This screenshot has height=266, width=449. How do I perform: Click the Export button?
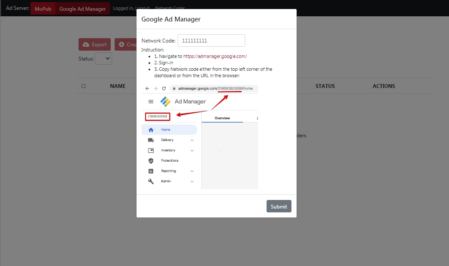(94, 44)
